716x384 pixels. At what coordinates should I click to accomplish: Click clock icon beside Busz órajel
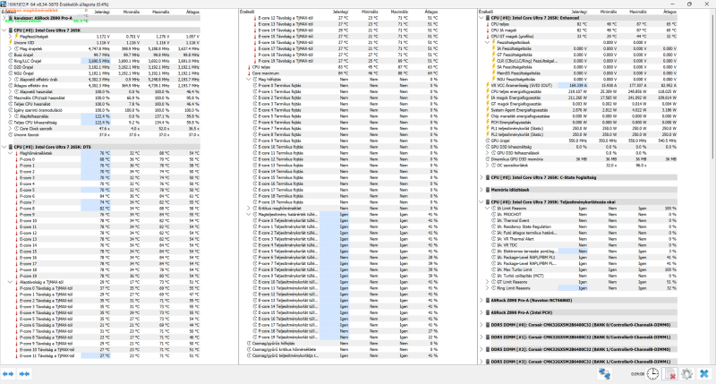pyautogui.click(x=11, y=55)
